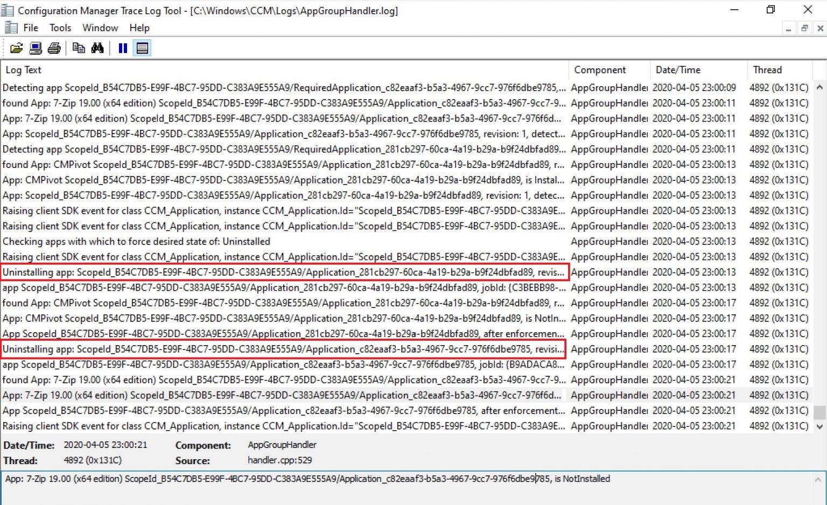Click the Thread column header
Image resolution: width=827 pixels, height=505 pixels.
coord(768,69)
